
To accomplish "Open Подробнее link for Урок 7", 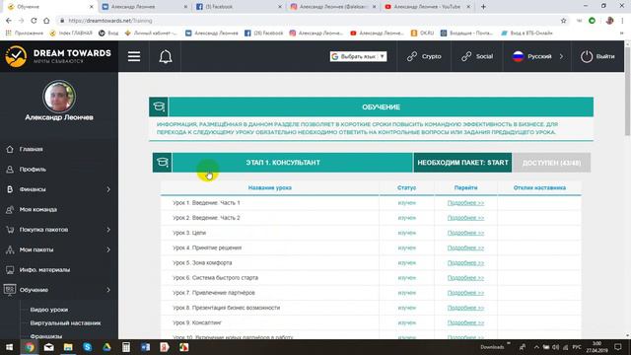I will (465, 293).
